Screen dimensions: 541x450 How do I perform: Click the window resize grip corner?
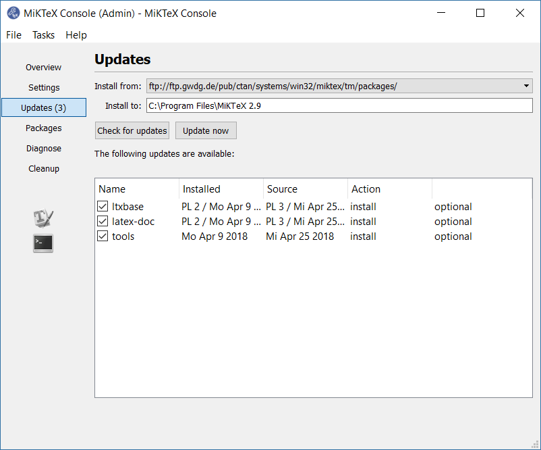click(535, 444)
